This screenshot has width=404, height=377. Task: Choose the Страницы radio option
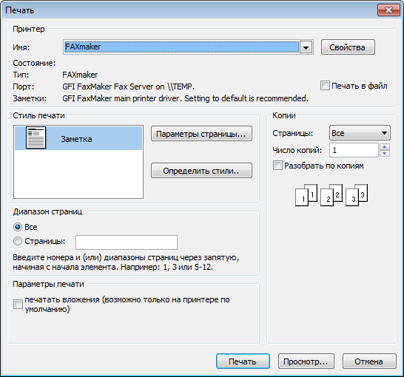pyautogui.click(x=18, y=241)
